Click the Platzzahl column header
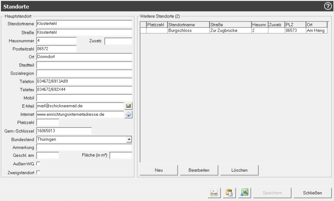The height and width of the screenshot is (201, 334). pyautogui.click(x=157, y=24)
